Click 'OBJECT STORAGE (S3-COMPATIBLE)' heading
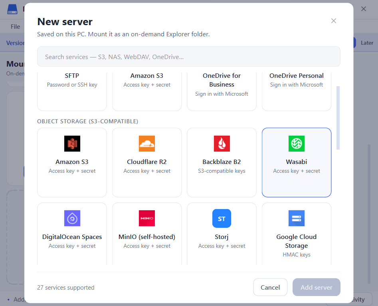This screenshot has width=378, height=306. tap(88, 121)
